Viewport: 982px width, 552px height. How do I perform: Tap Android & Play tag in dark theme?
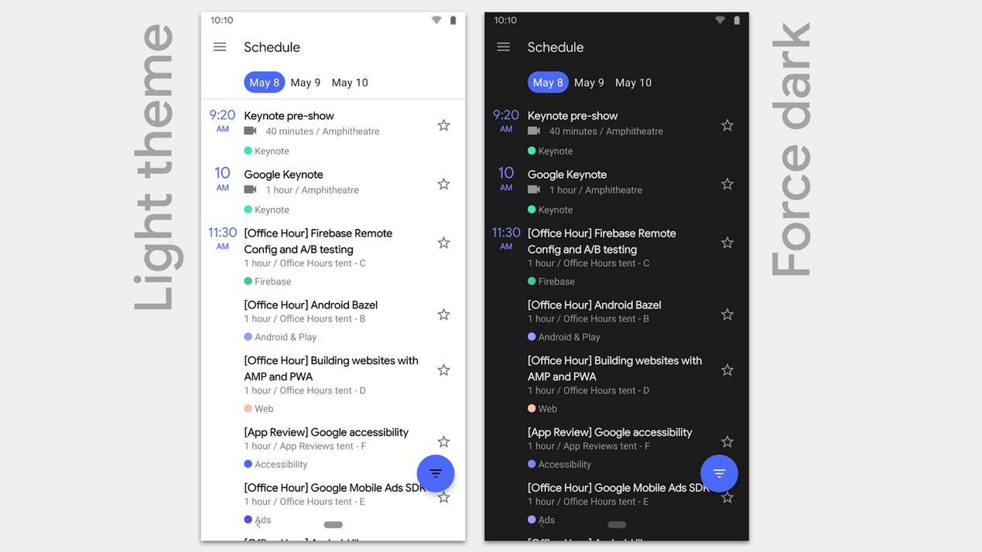(563, 337)
